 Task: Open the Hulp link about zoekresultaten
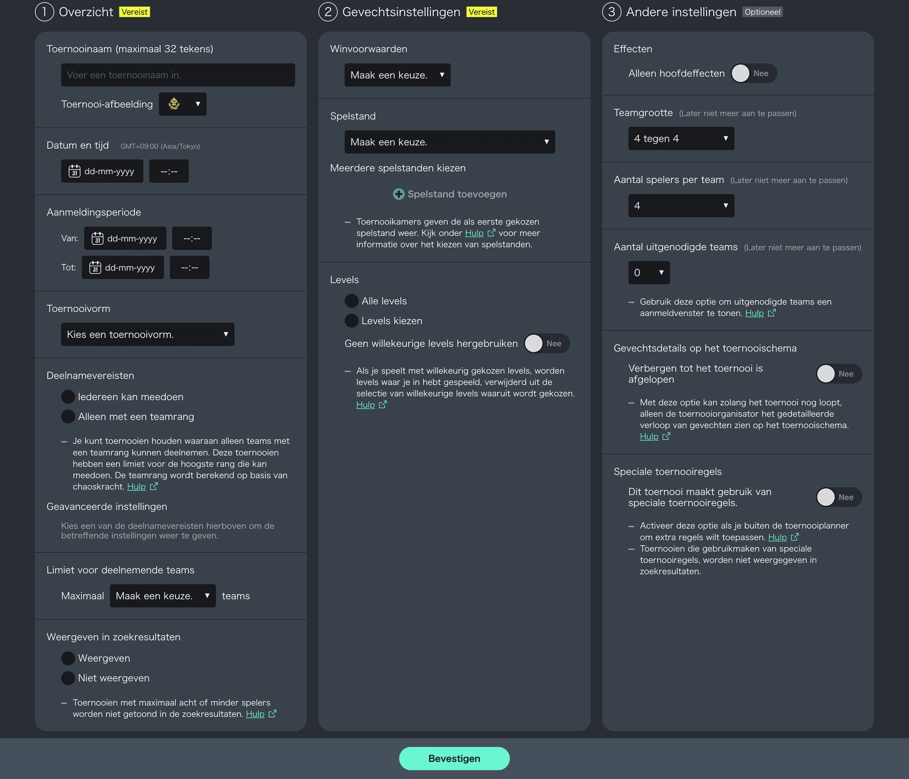coord(255,714)
